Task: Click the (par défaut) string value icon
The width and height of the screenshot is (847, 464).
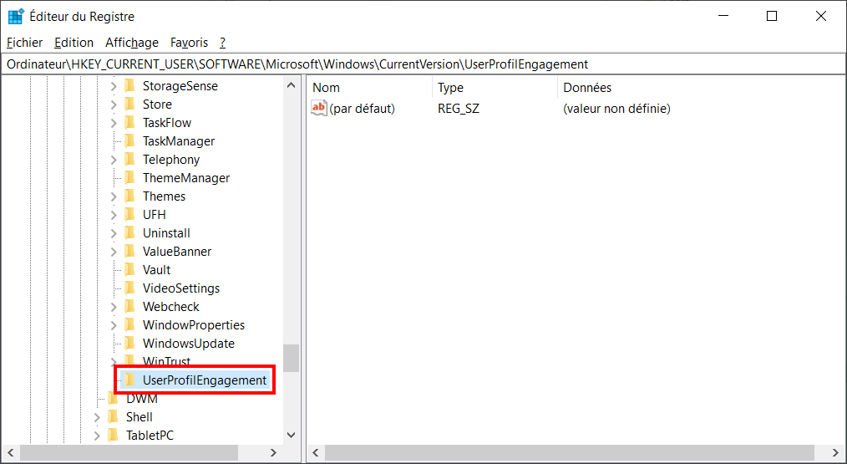Action: click(319, 108)
